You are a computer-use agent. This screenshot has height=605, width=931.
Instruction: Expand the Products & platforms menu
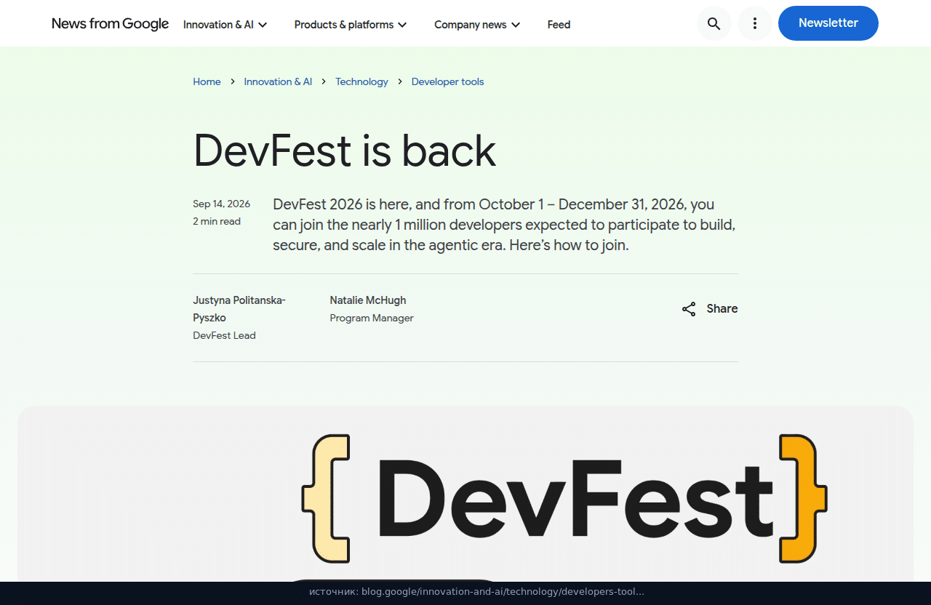[351, 25]
